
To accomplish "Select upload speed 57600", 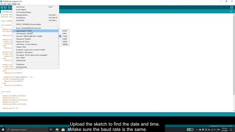I will point(64,33).
